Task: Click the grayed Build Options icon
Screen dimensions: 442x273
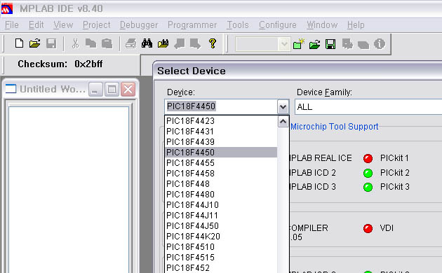Action: click(x=347, y=44)
